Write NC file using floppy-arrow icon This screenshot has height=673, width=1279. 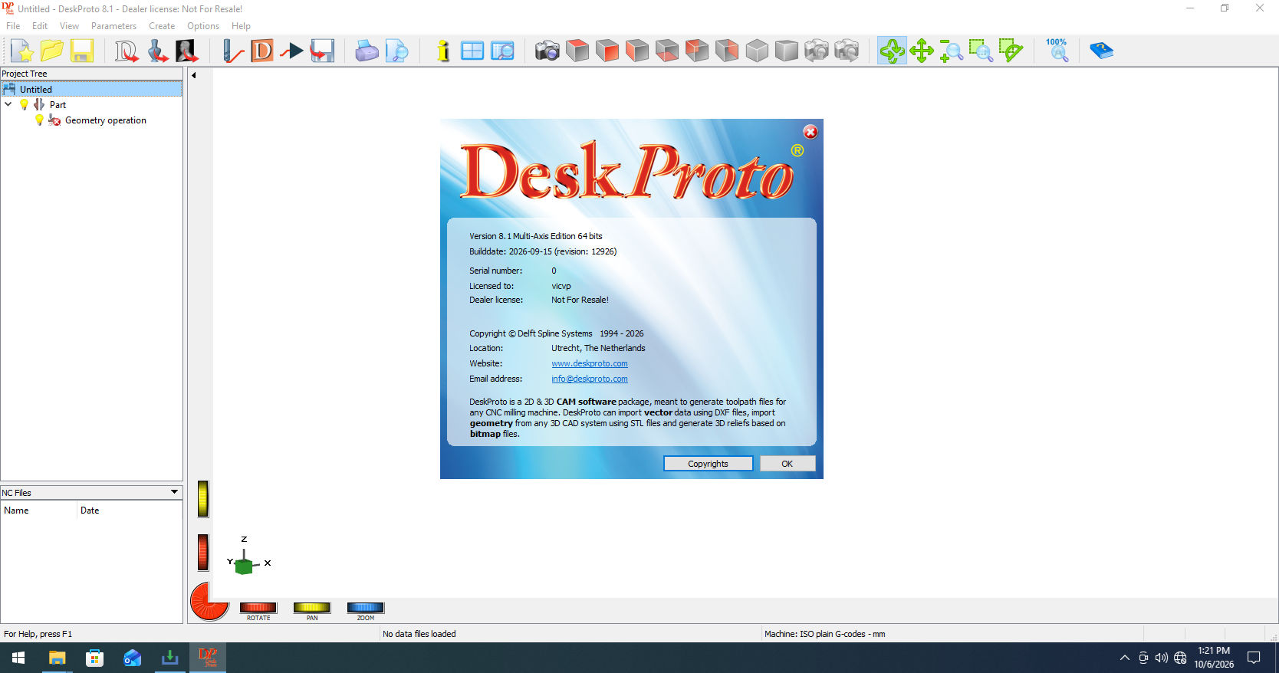(322, 51)
